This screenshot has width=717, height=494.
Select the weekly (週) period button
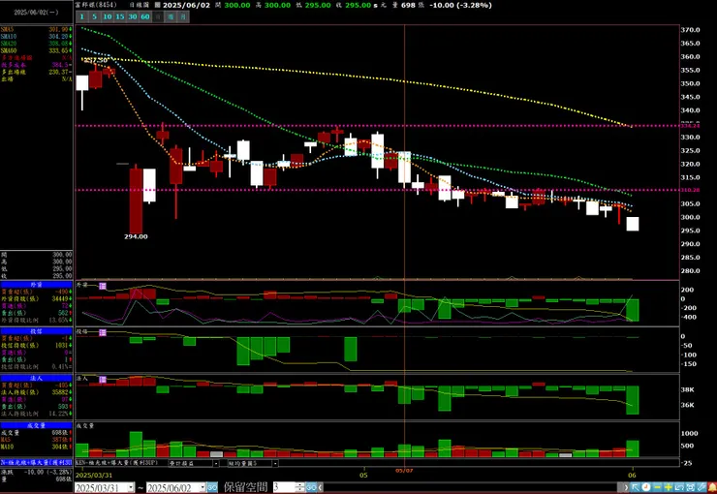coord(171,16)
